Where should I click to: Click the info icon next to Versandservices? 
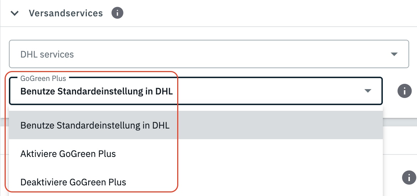pyautogui.click(x=117, y=13)
